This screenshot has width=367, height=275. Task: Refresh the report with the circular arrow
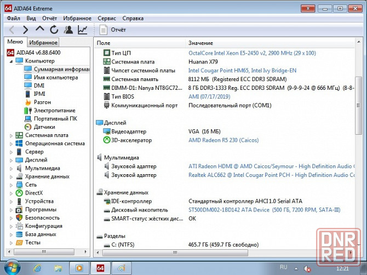pyautogui.click(x=54, y=30)
